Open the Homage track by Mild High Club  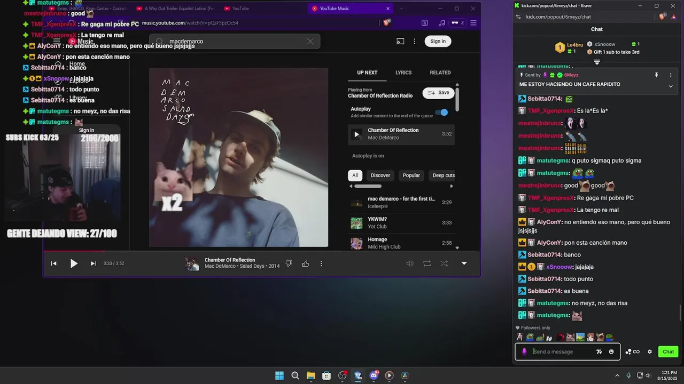(401, 243)
